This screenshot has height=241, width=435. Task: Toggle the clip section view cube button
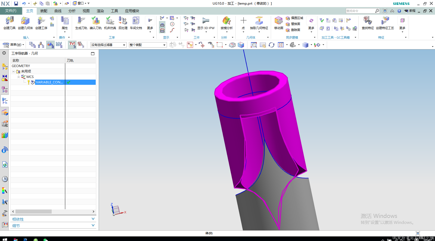[241, 45]
